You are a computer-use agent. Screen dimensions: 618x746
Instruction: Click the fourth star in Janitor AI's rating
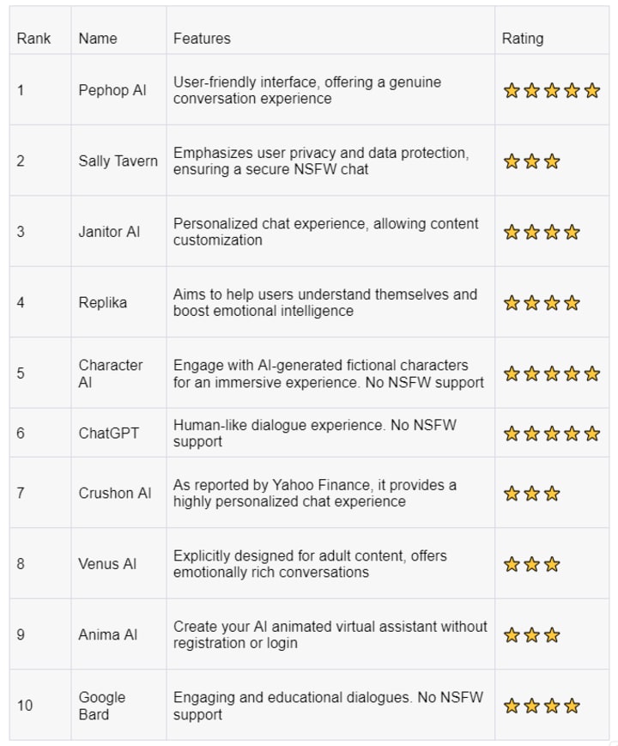click(x=573, y=232)
